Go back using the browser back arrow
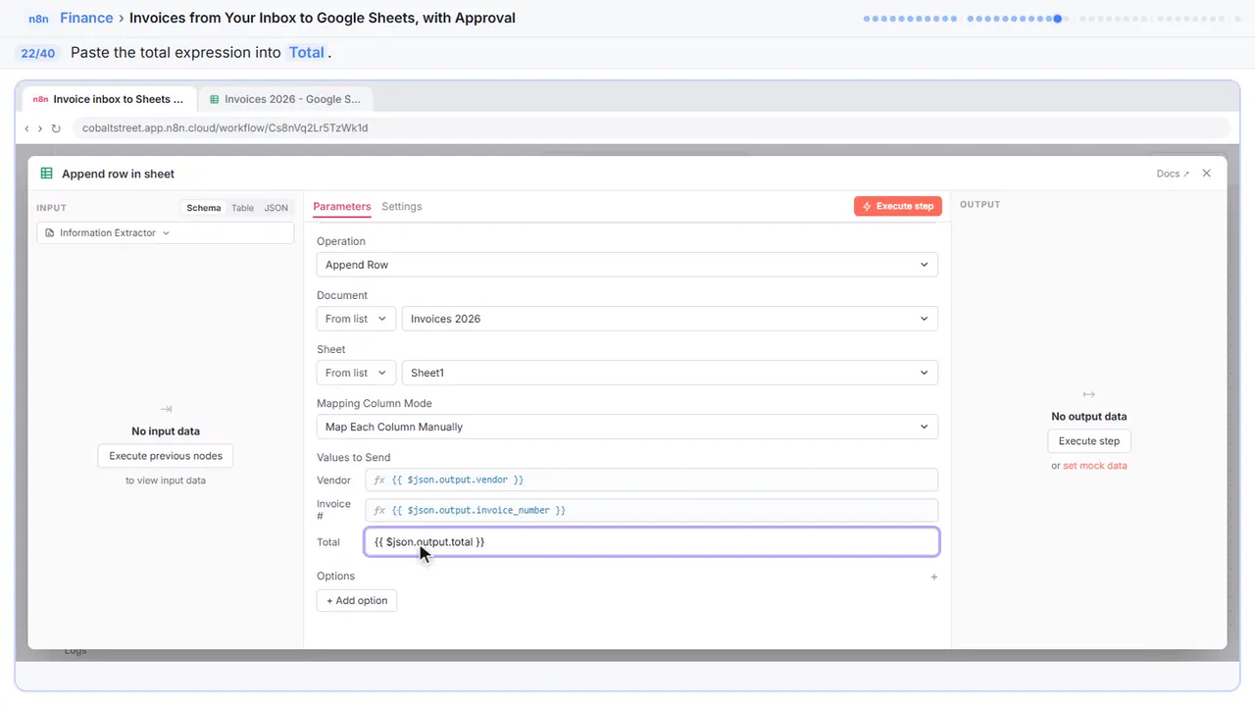Screen dimensions: 1255x706 tap(26, 128)
